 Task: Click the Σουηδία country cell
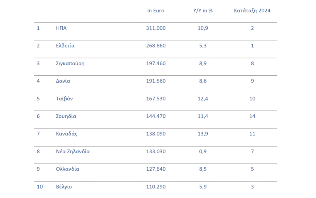(x=65, y=116)
